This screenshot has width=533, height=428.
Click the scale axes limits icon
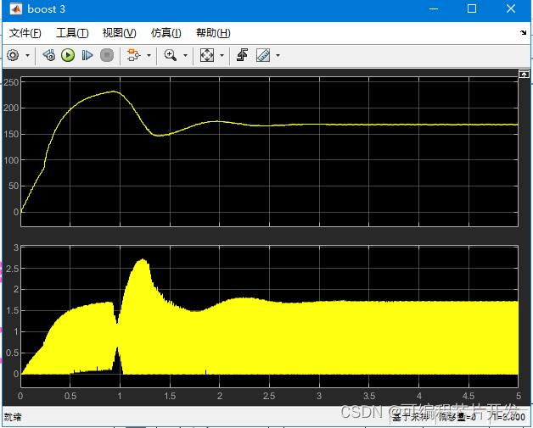click(x=207, y=55)
